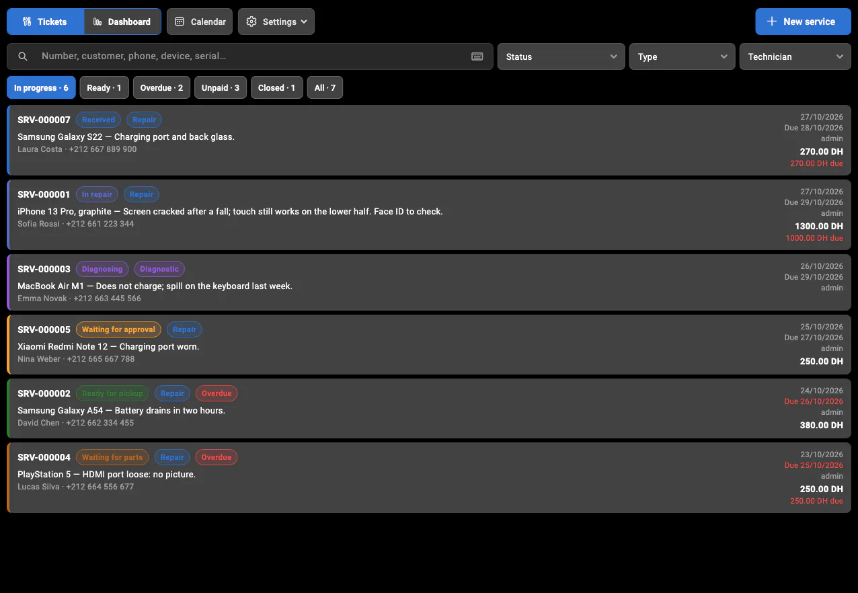Viewport: 858px width, 593px height.
Task: Click the Waiting for approval badge
Action: (x=118, y=329)
